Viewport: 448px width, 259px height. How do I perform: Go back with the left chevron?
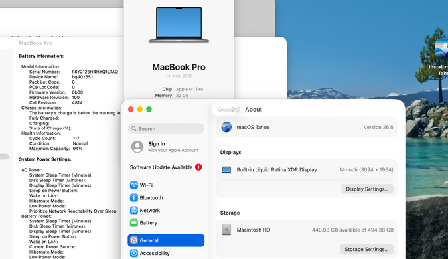pyautogui.click(x=219, y=109)
